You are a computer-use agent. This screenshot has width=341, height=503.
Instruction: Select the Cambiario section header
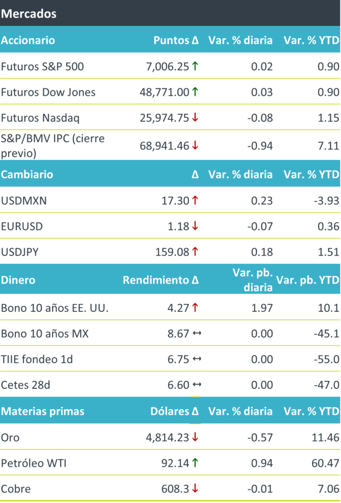[27, 174]
